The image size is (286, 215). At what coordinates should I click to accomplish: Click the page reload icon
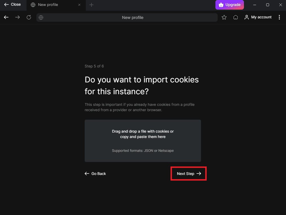pyautogui.click(x=29, y=17)
